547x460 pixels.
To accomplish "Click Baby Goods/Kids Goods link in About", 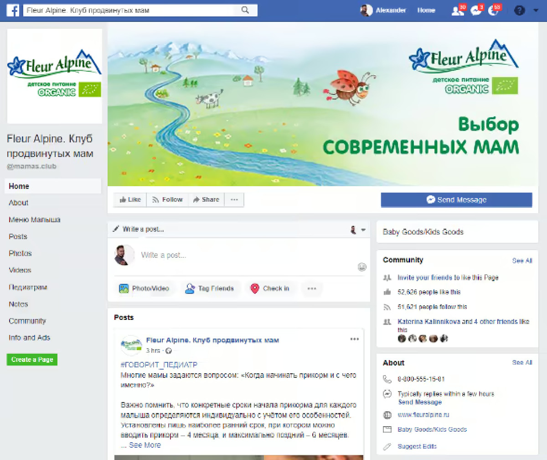I will pos(432,429).
